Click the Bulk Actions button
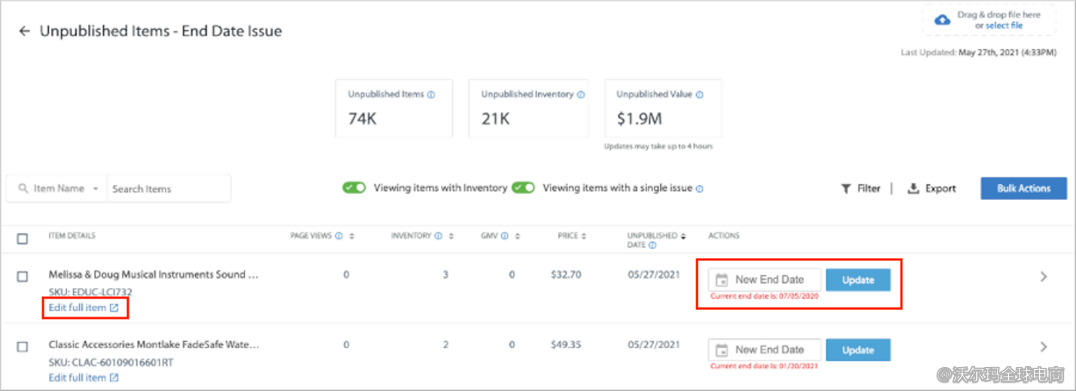 (1023, 189)
